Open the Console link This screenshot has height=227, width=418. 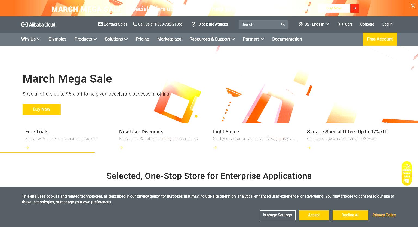tap(367, 24)
